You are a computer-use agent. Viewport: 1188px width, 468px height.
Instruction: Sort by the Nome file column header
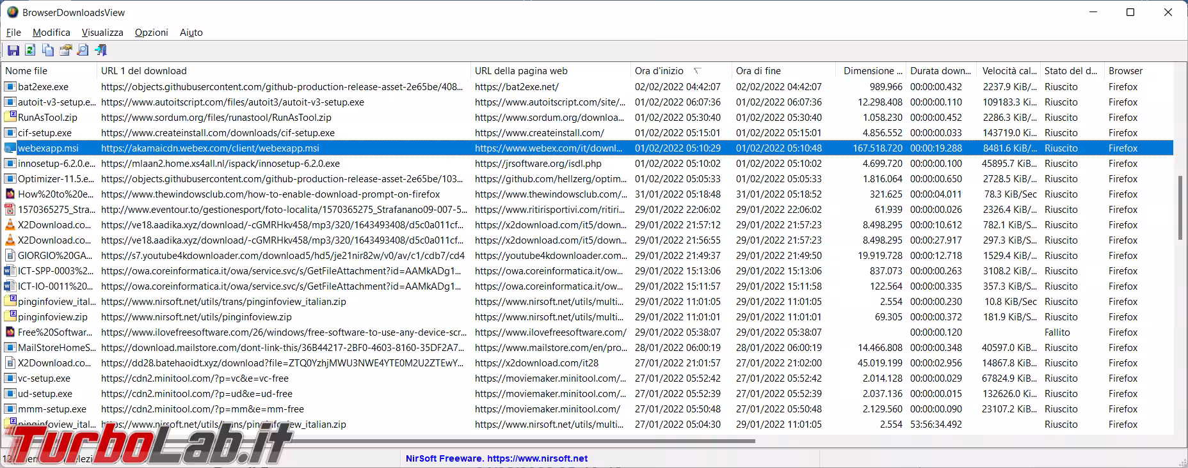click(x=27, y=71)
